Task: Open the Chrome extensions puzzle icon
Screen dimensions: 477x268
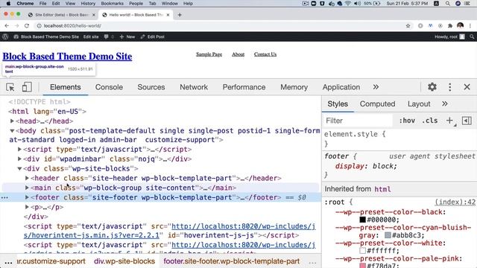Action: coord(450,26)
